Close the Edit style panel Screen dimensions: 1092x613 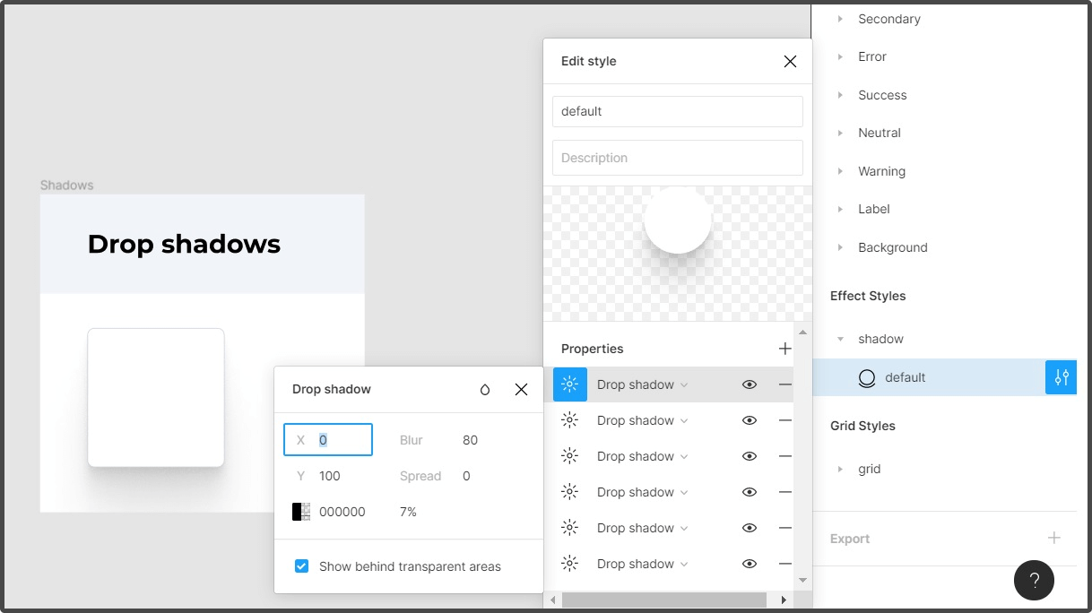point(790,61)
